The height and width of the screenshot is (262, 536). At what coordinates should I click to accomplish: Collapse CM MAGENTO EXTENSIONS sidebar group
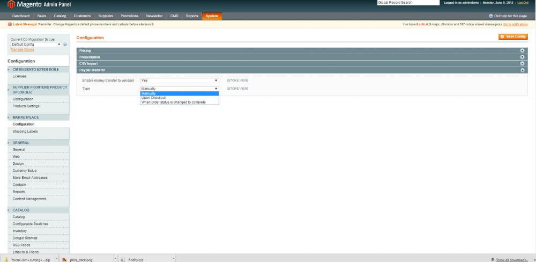pos(38,69)
